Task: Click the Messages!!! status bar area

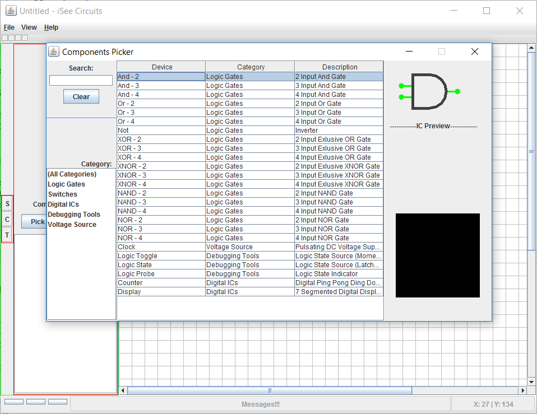Action: [x=260, y=404]
